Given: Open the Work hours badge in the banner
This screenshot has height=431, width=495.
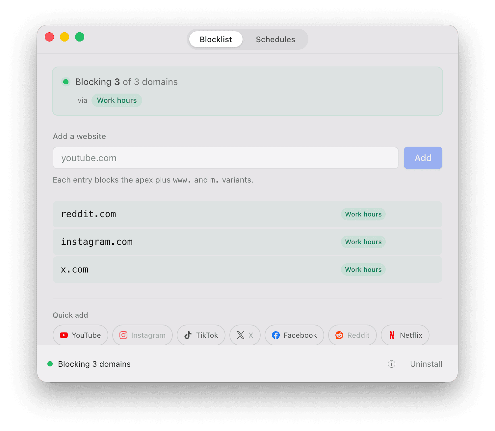Looking at the screenshot, I should 117,100.
